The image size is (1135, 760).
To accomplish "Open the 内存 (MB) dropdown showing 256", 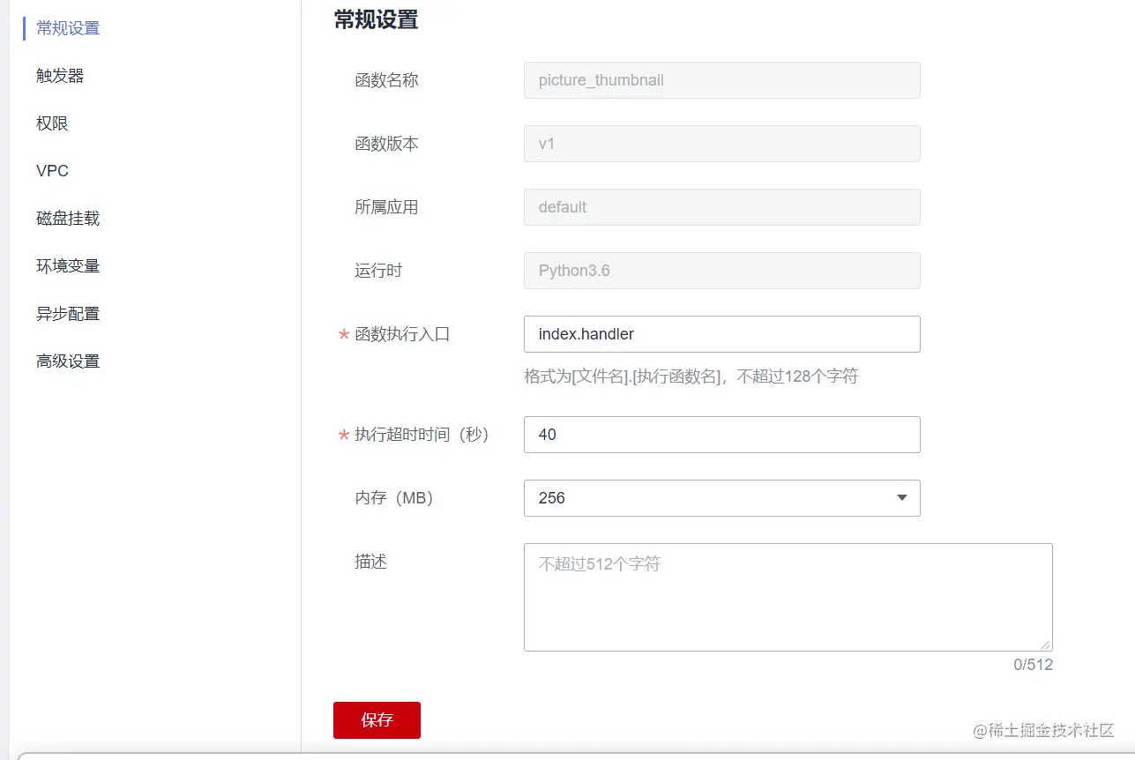I will click(721, 498).
